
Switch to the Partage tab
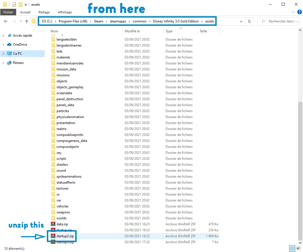pyautogui.click(x=44, y=12)
